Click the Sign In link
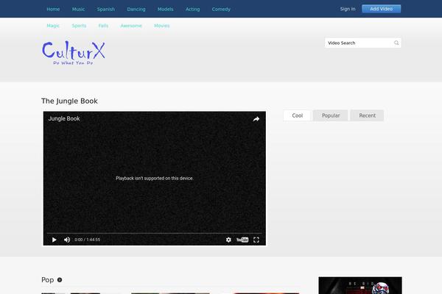This screenshot has height=294, width=442. click(348, 9)
